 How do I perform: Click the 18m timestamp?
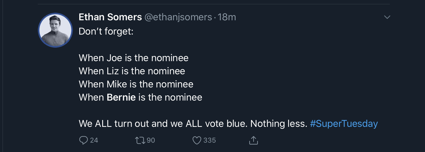coord(227,17)
